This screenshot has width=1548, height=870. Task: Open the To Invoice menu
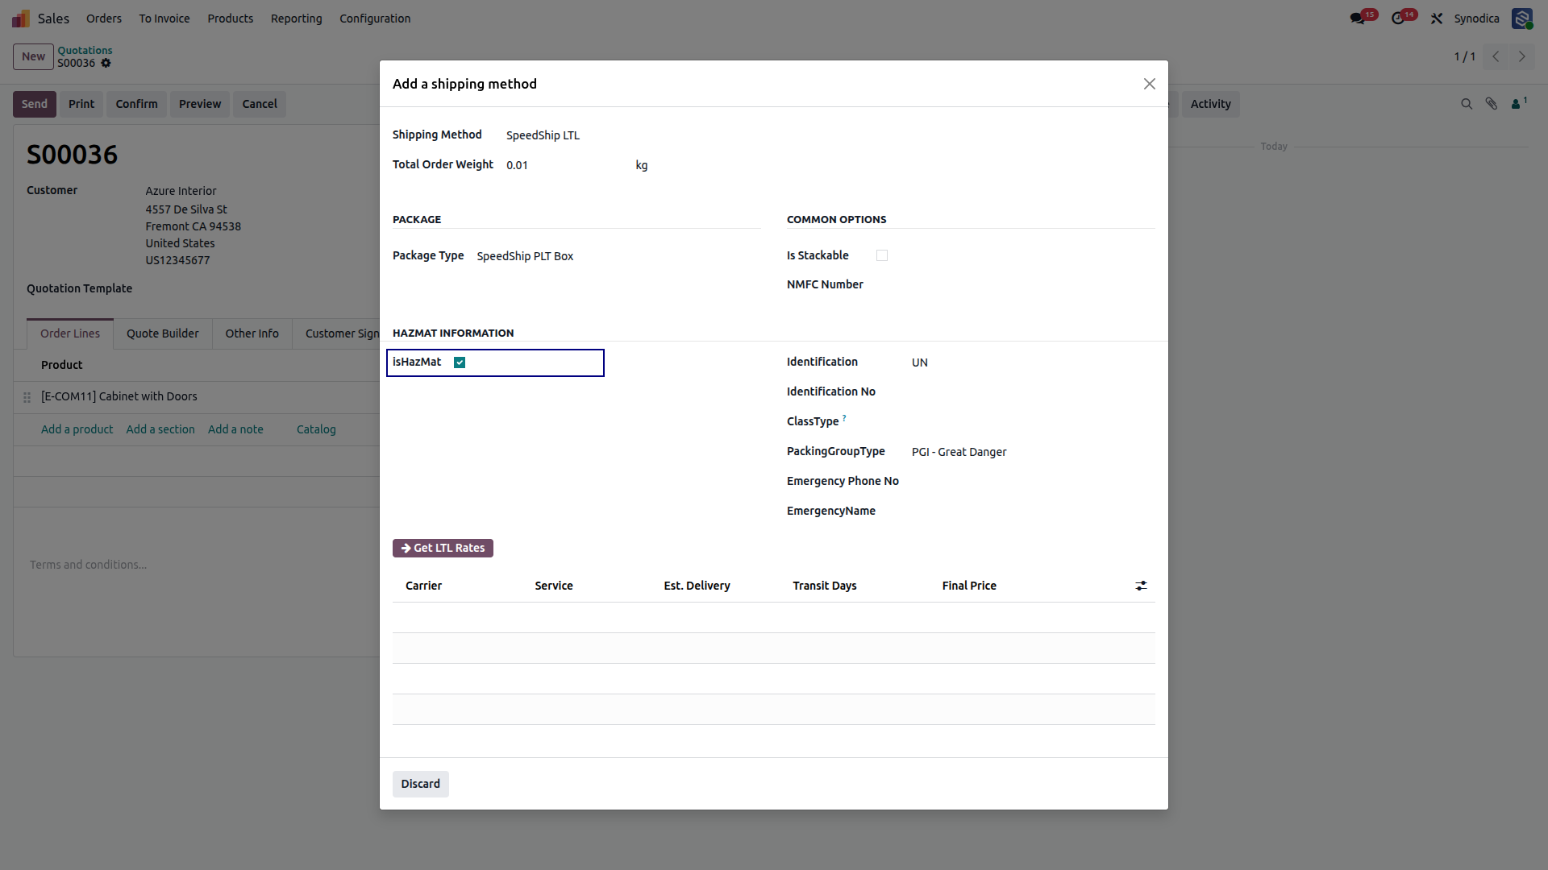click(x=164, y=19)
